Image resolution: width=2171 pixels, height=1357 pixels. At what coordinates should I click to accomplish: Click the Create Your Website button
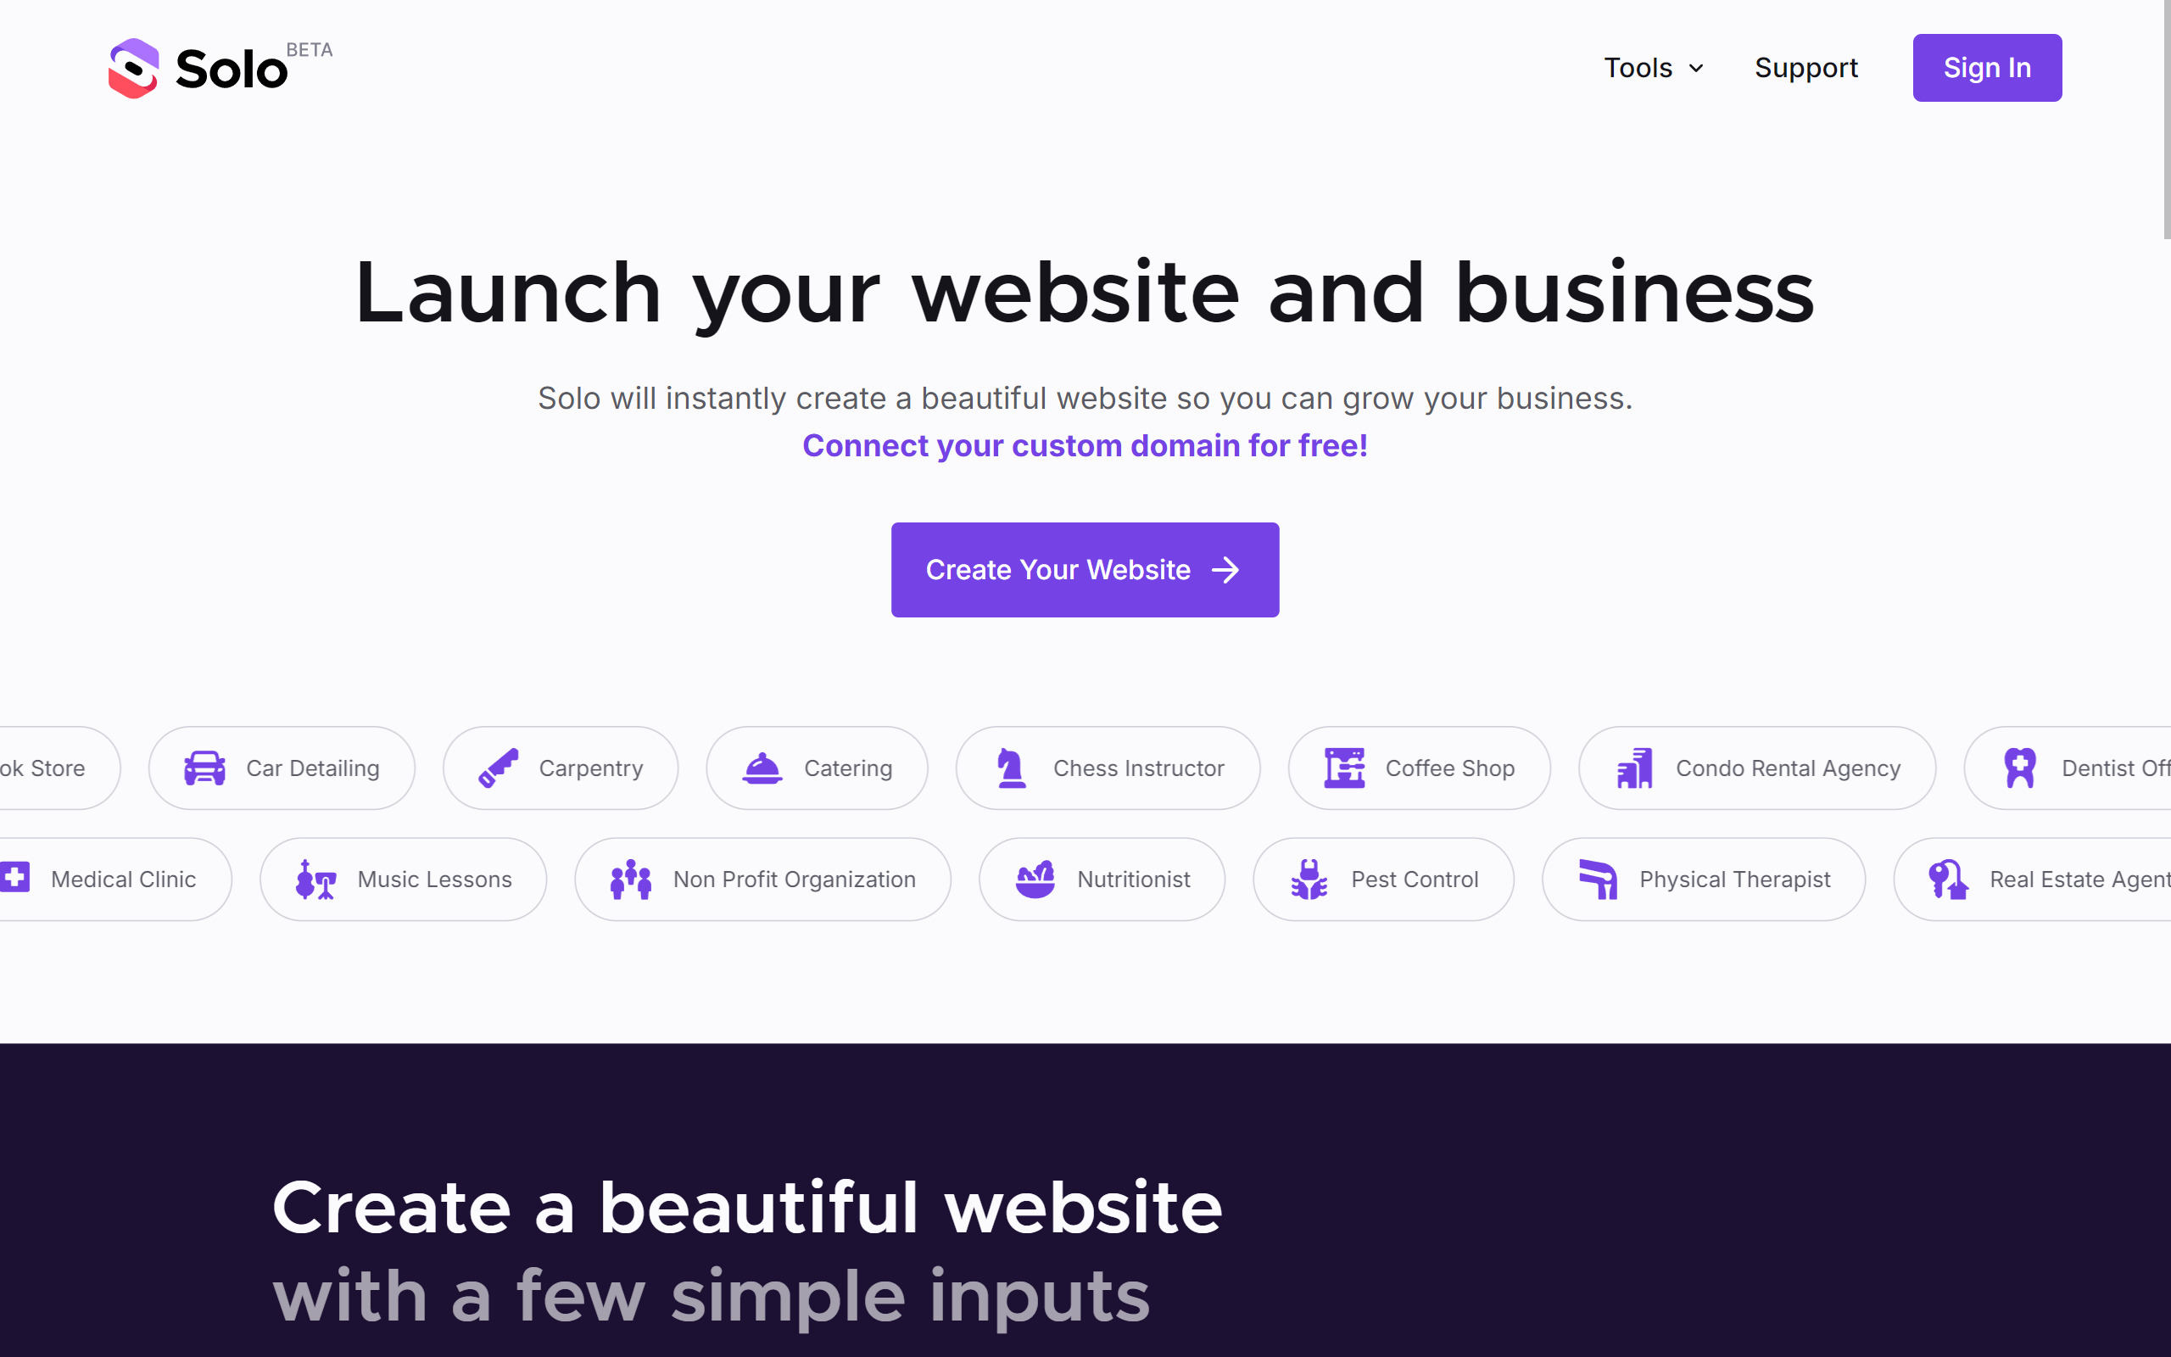point(1085,569)
